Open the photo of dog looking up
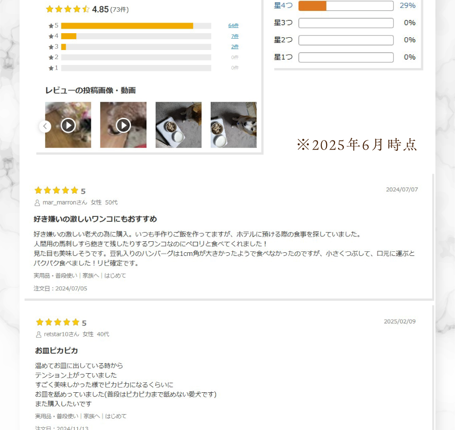Viewport: 455px width, 430px height. 233,125
